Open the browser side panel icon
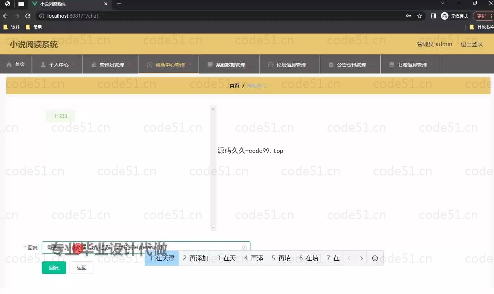Screen dimensions: 494x294 [x=433, y=16]
